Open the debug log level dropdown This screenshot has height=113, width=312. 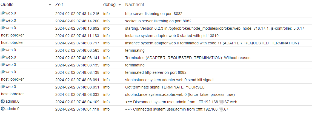(x=112, y=5)
